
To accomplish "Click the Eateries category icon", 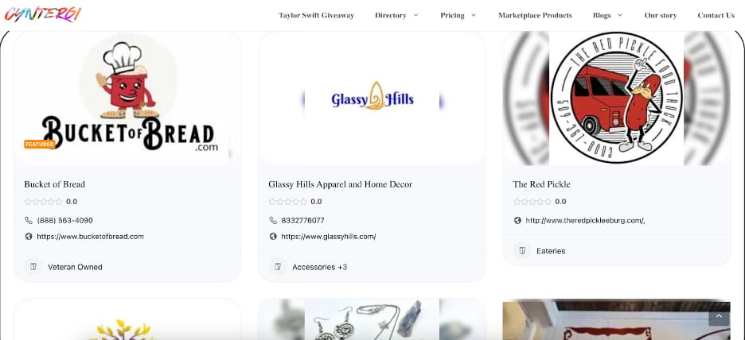I will [x=521, y=251].
